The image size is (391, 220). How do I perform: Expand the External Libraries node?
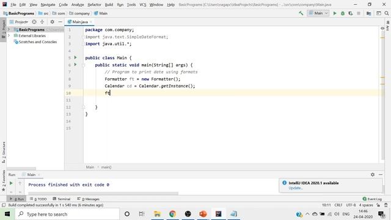(x=9, y=35)
